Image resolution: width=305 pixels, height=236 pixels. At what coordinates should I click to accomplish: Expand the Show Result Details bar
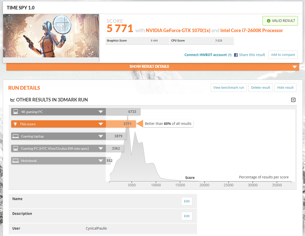click(153, 67)
